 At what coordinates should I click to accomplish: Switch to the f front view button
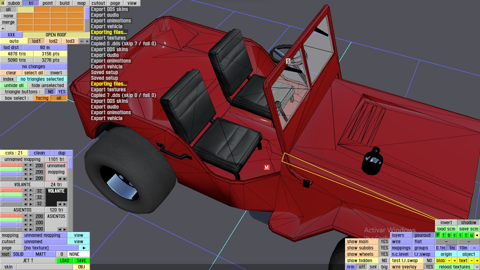click(x=443, y=235)
